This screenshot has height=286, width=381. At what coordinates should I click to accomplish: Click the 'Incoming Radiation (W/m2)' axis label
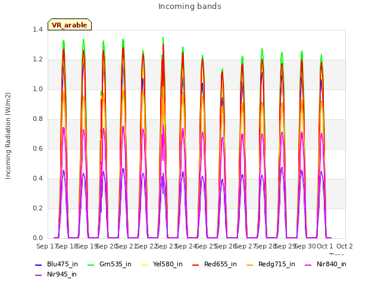coord(8,136)
